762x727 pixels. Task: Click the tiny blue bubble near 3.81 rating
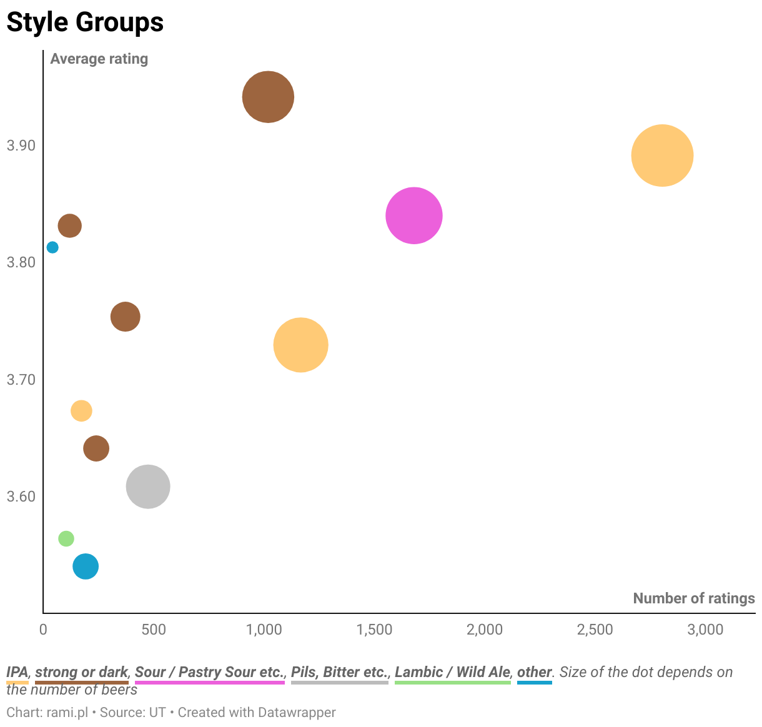[52, 247]
